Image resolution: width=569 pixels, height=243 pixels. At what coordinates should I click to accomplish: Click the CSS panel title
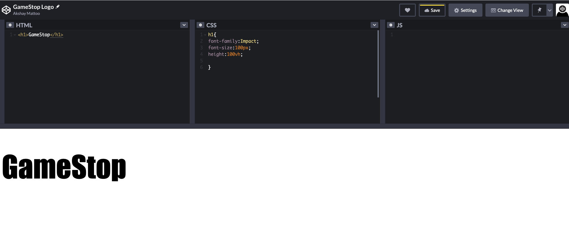211,25
